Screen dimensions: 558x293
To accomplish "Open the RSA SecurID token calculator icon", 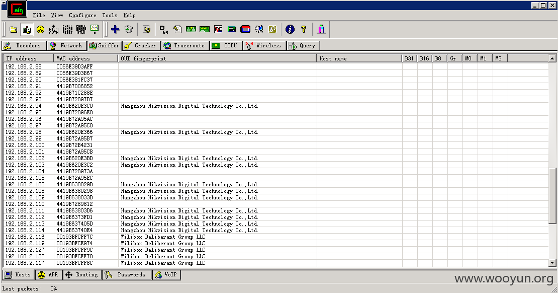I will 245,29.
